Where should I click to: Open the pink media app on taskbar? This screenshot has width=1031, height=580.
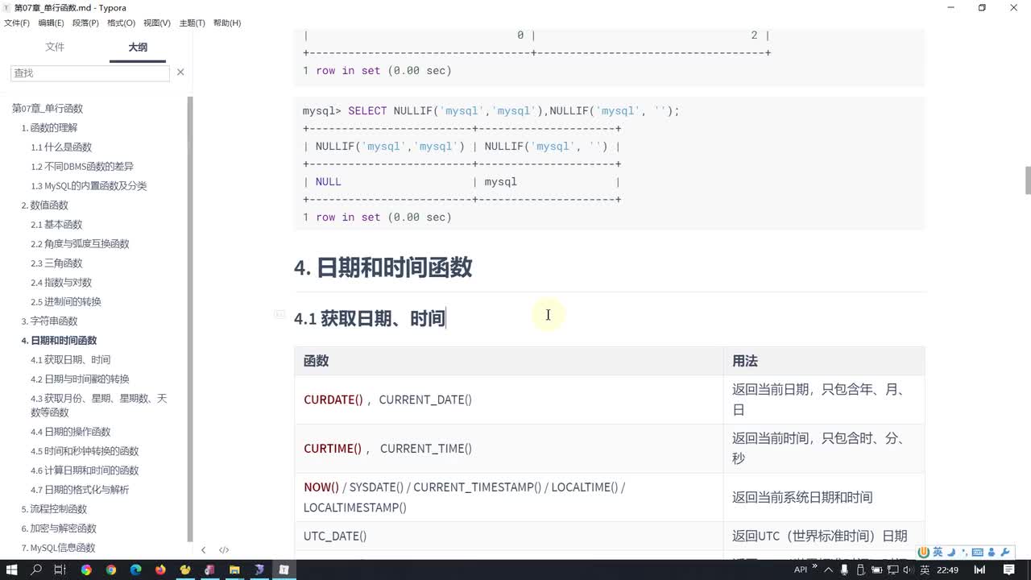pos(209,570)
